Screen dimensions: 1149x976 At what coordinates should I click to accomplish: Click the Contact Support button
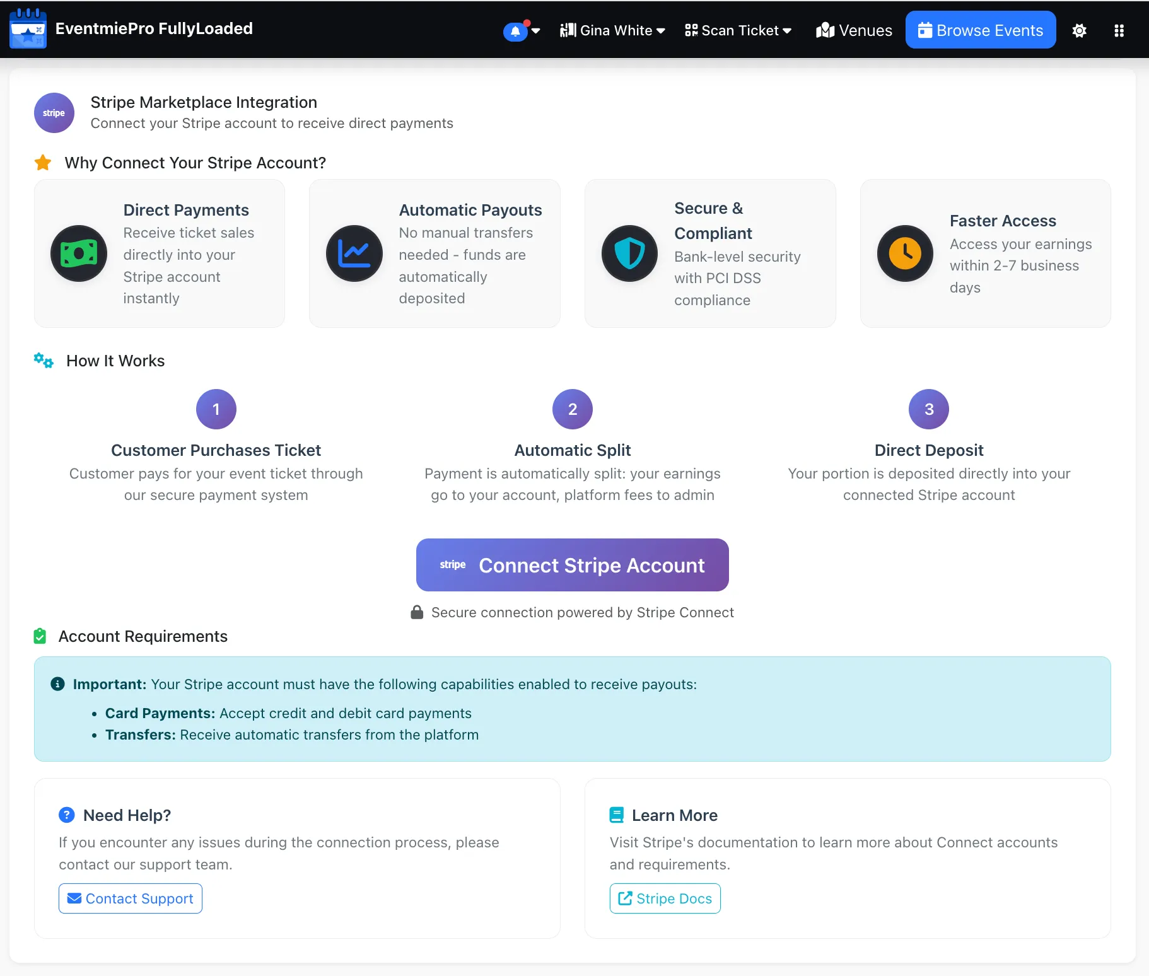[131, 898]
